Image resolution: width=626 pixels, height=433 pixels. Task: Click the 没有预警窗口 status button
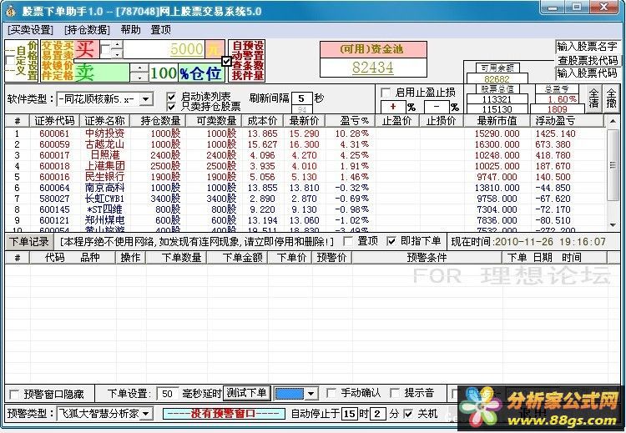[224, 414]
